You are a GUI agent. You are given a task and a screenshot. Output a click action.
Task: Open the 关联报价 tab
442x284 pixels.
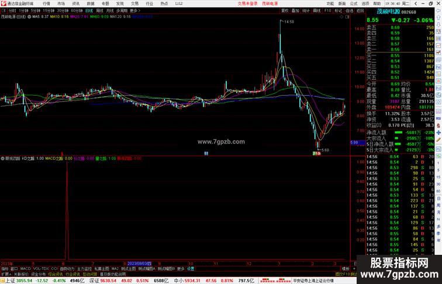point(21,274)
